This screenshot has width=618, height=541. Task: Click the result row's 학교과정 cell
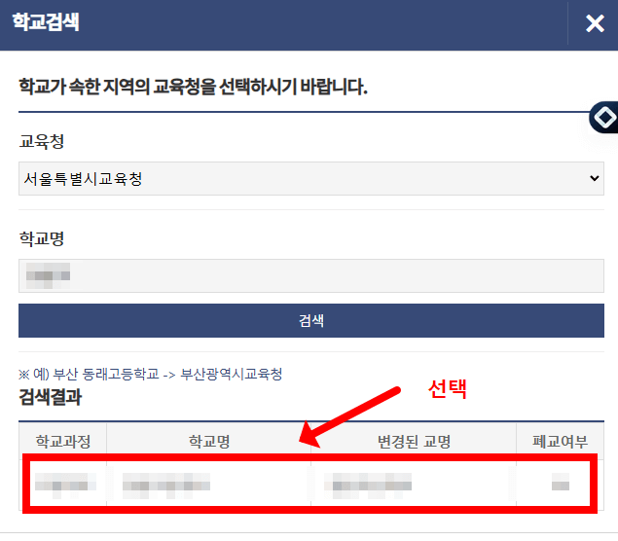click(63, 483)
